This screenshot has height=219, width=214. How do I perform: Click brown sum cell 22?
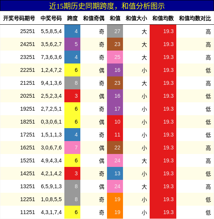click(x=115, y=148)
